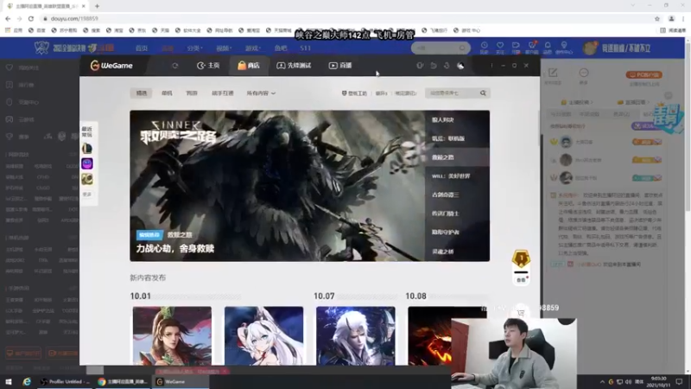Select 救赎之路 in the banner list
Viewport: 691px width, 389px height.
tap(458, 157)
